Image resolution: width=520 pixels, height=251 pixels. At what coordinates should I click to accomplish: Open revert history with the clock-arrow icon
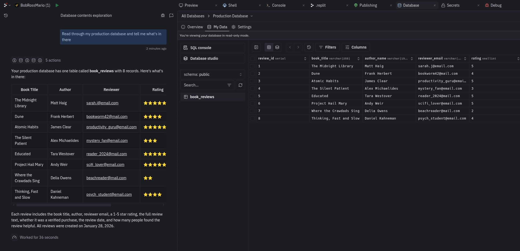click(309, 47)
